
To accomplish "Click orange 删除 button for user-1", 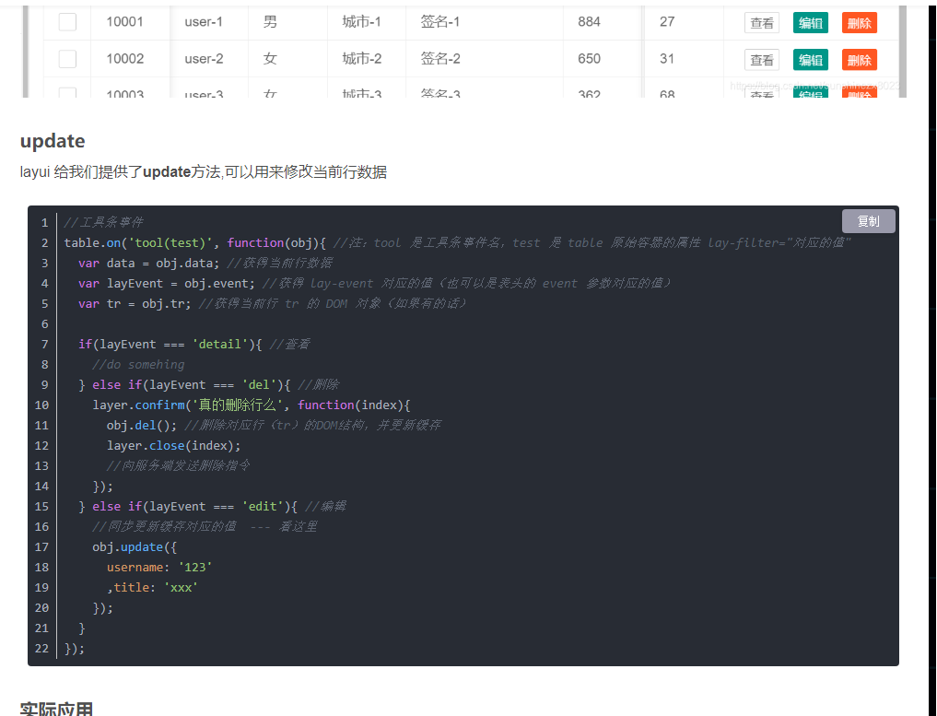I will (860, 23).
